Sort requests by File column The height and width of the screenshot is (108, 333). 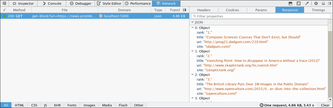pyautogui.click(x=65, y=10)
